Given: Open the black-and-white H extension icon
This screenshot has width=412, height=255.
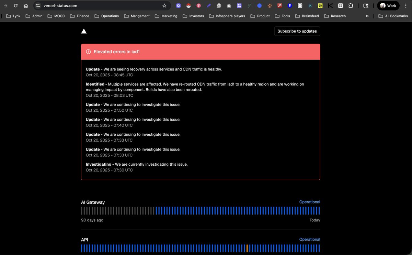Looking at the screenshot, I should pyautogui.click(x=341, y=6).
